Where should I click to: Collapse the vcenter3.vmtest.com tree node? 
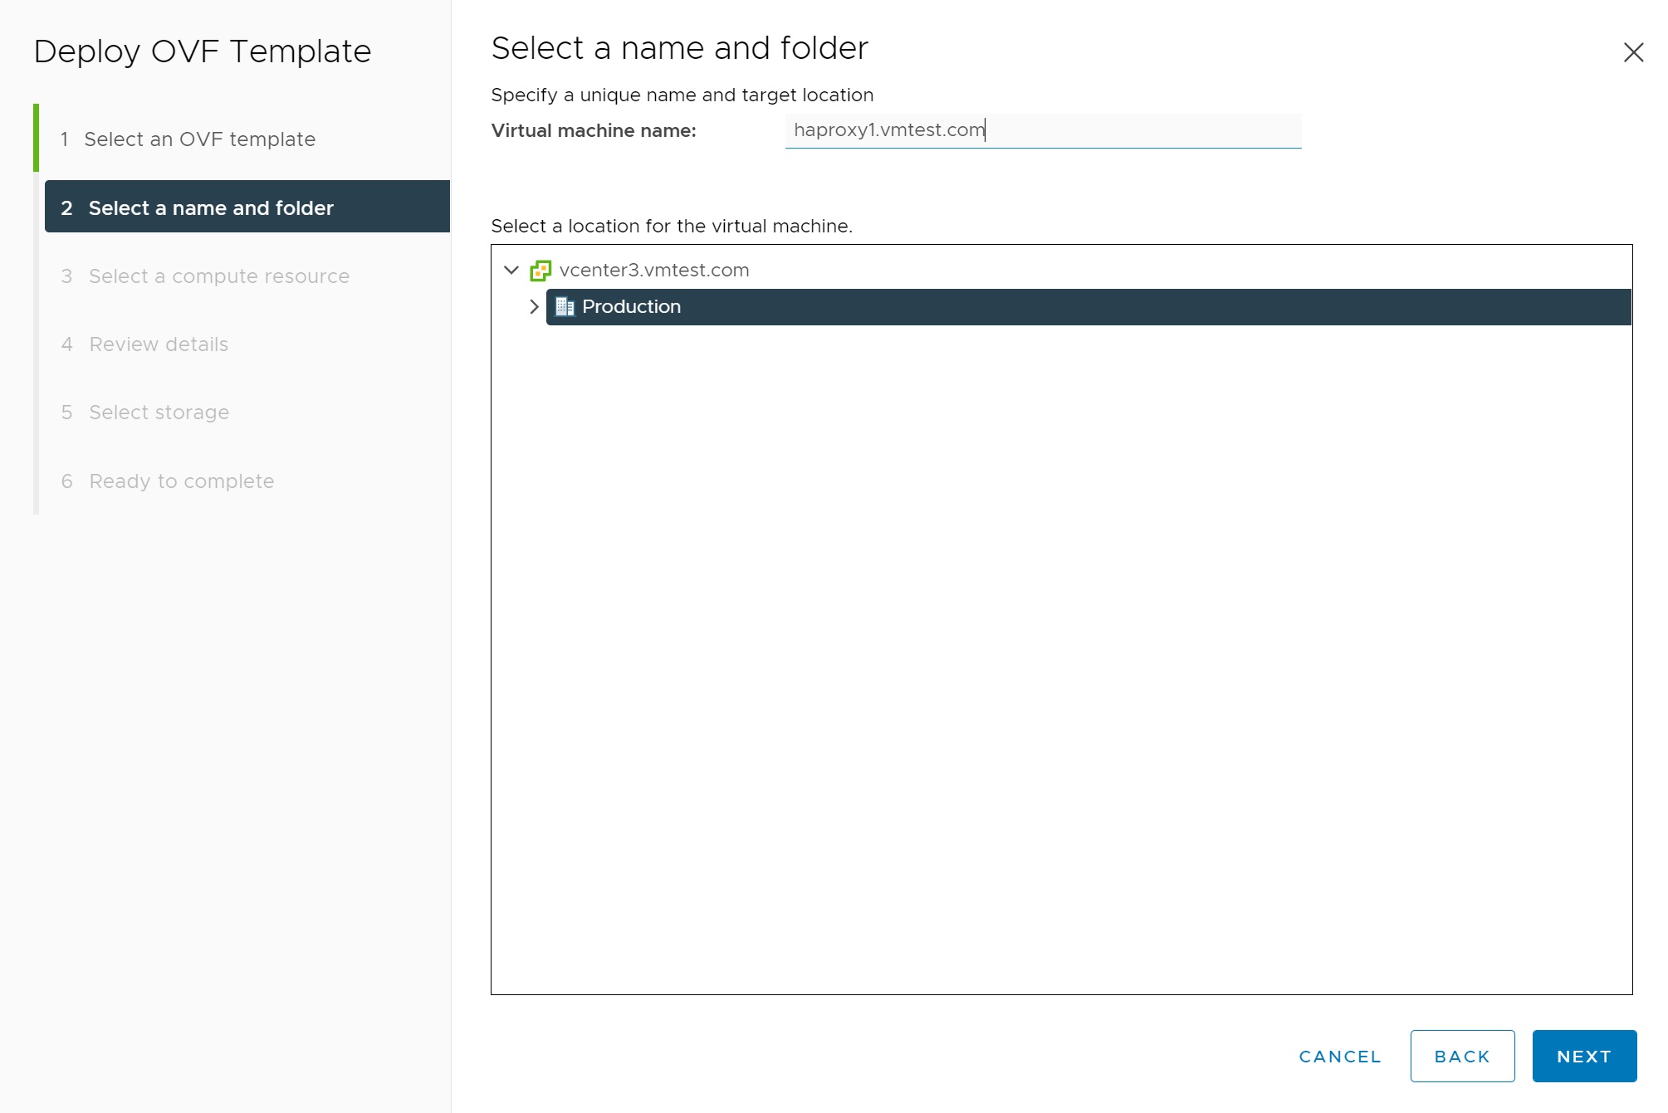coord(511,271)
